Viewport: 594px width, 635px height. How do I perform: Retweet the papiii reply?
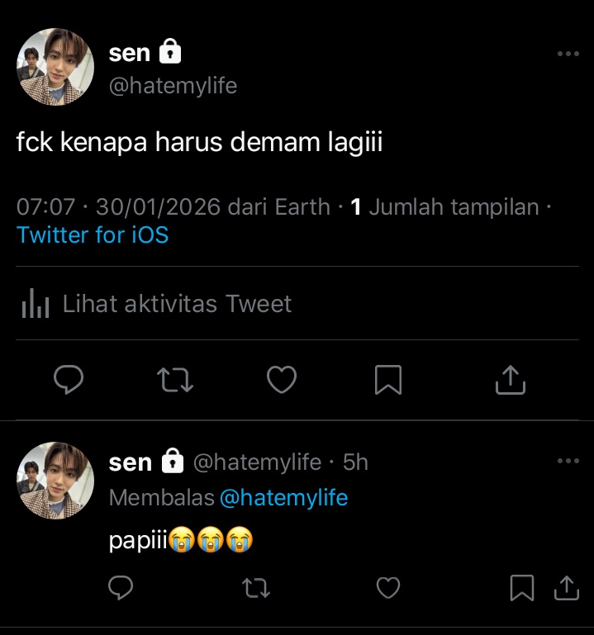click(x=255, y=588)
